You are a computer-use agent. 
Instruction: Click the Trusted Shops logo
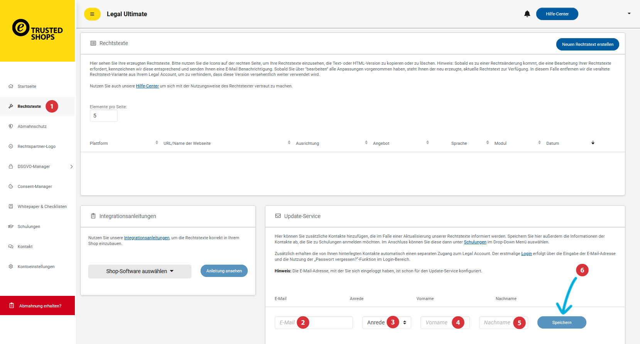(x=37, y=30)
